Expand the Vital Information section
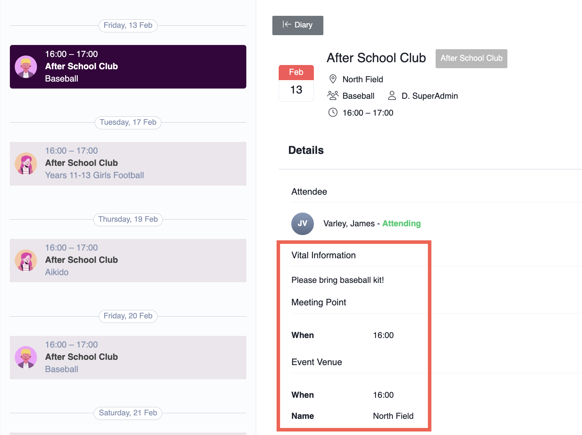 click(x=323, y=255)
